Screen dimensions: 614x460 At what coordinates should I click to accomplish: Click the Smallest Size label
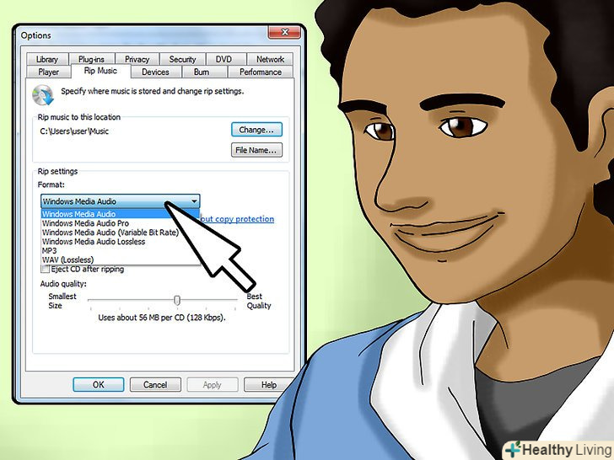[x=62, y=302]
